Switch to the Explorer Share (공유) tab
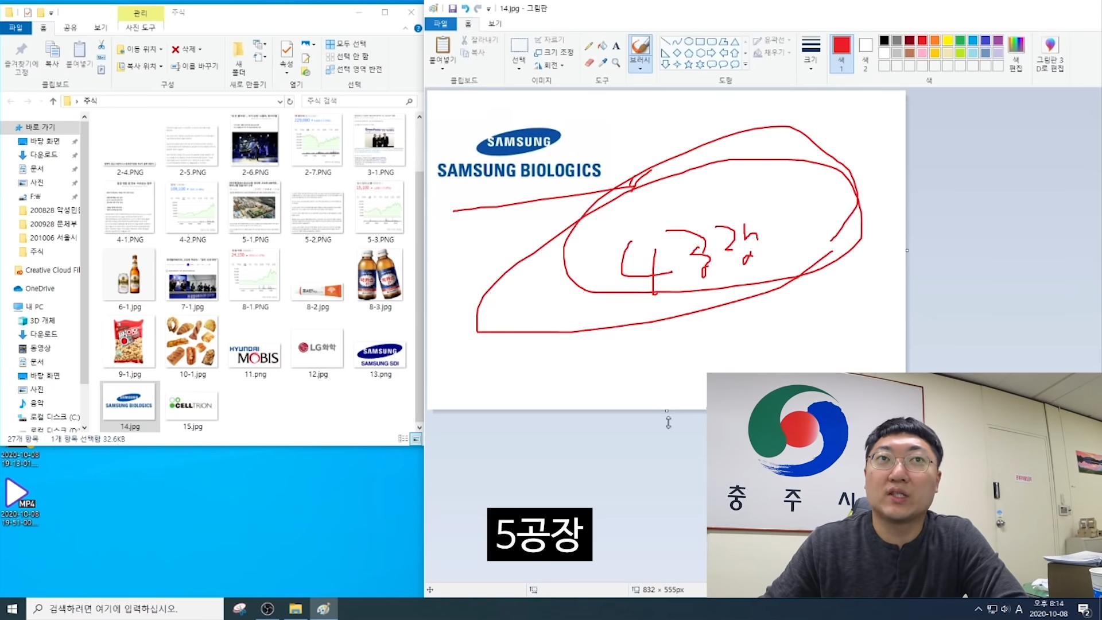The image size is (1102, 620). click(70, 28)
